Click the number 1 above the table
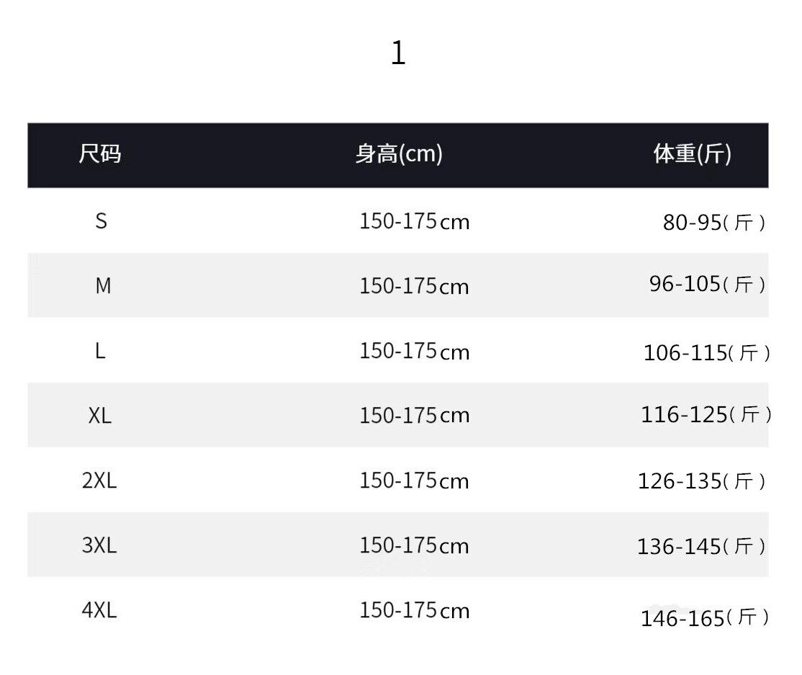 click(398, 53)
